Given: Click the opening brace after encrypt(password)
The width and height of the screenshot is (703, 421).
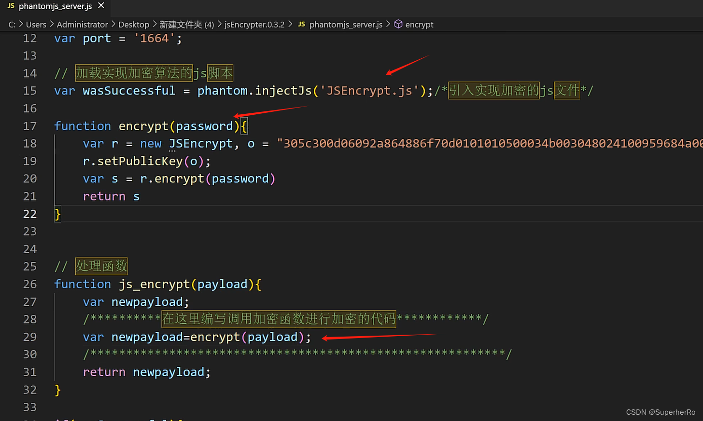Looking at the screenshot, I should point(244,126).
